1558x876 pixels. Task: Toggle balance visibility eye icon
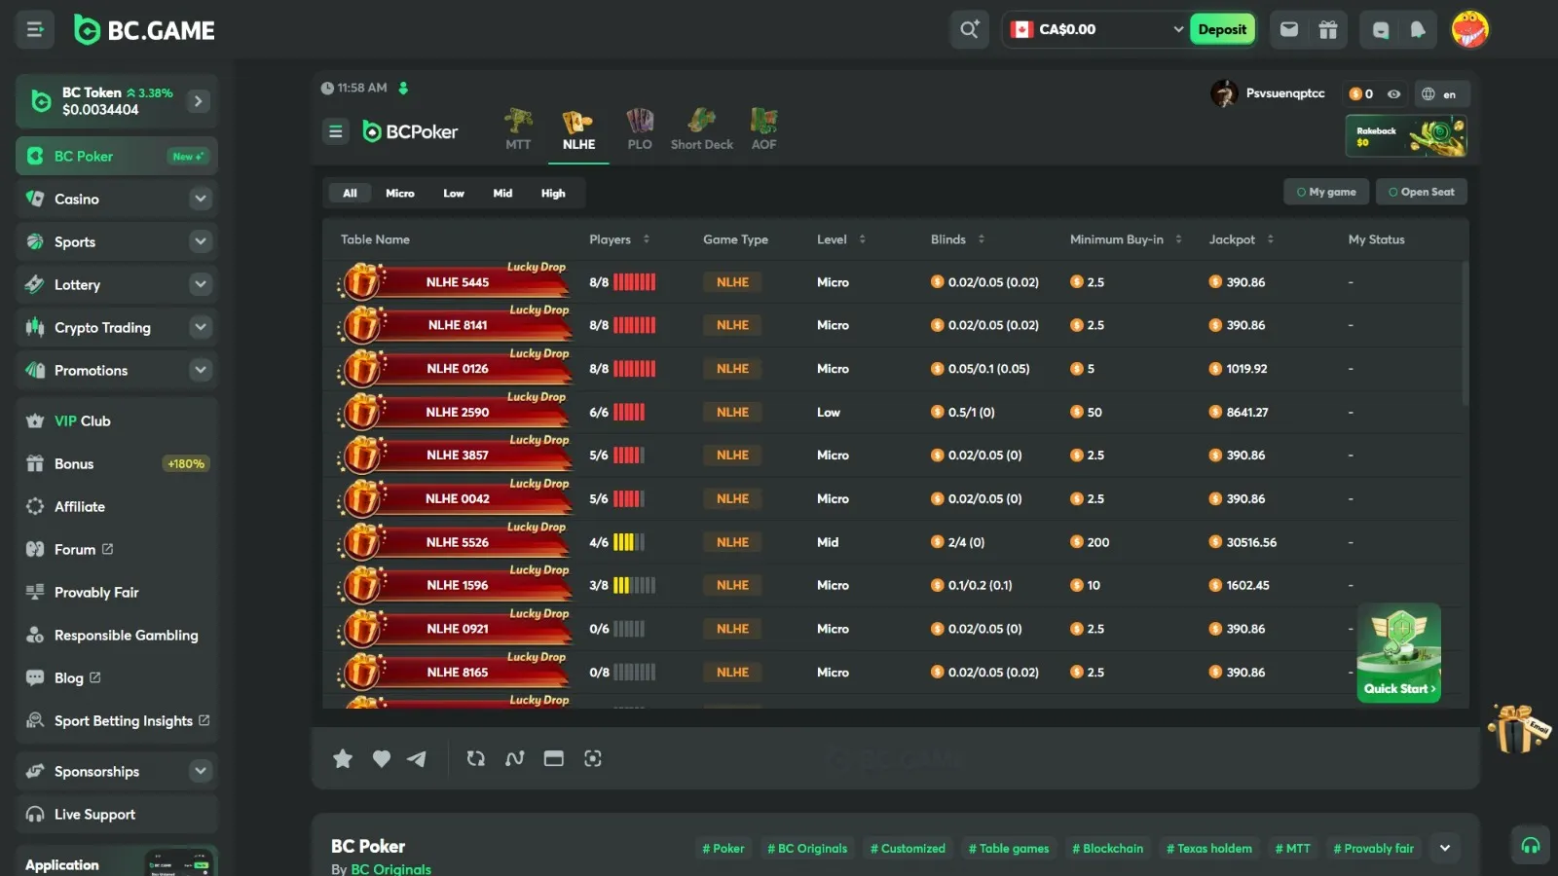[x=1393, y=94]
